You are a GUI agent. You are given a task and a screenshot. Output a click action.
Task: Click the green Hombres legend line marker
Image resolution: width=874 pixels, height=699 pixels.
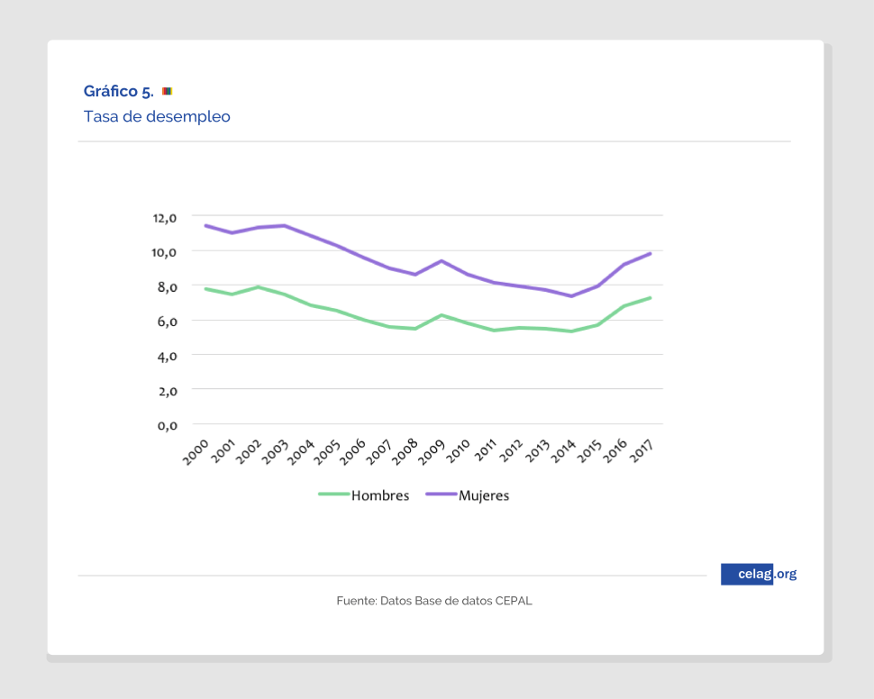click(x=333, y=495)
